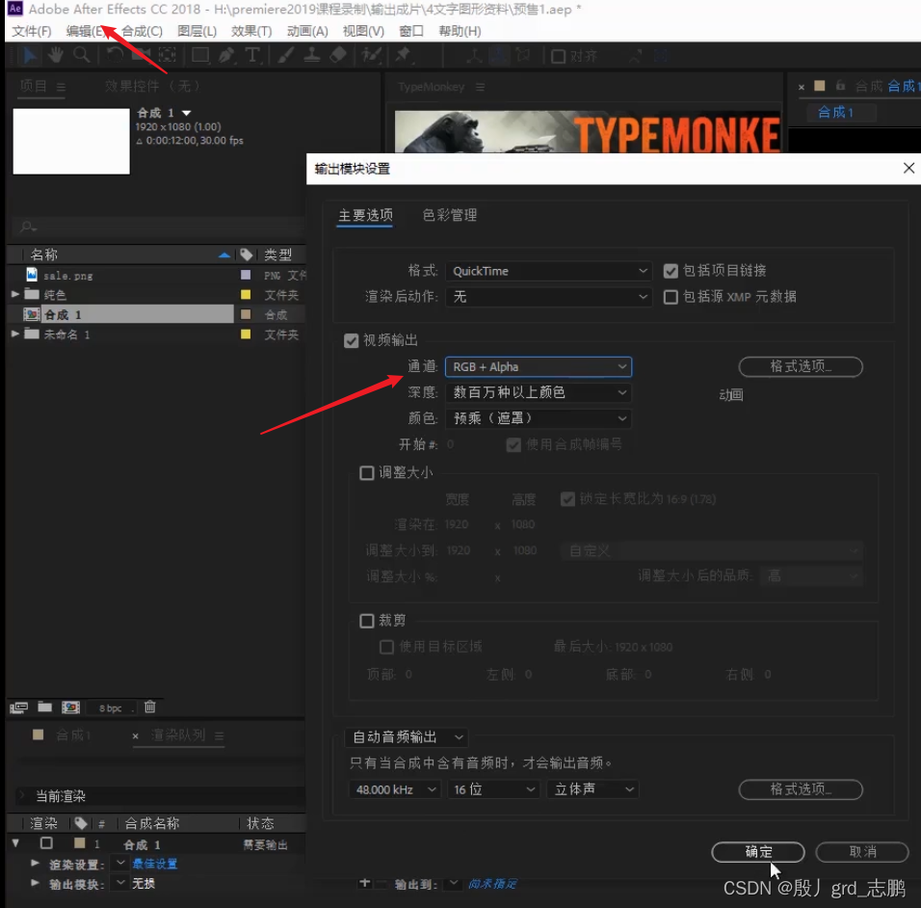Open the 立体声 channels dropdown

[x=592, y=789]
